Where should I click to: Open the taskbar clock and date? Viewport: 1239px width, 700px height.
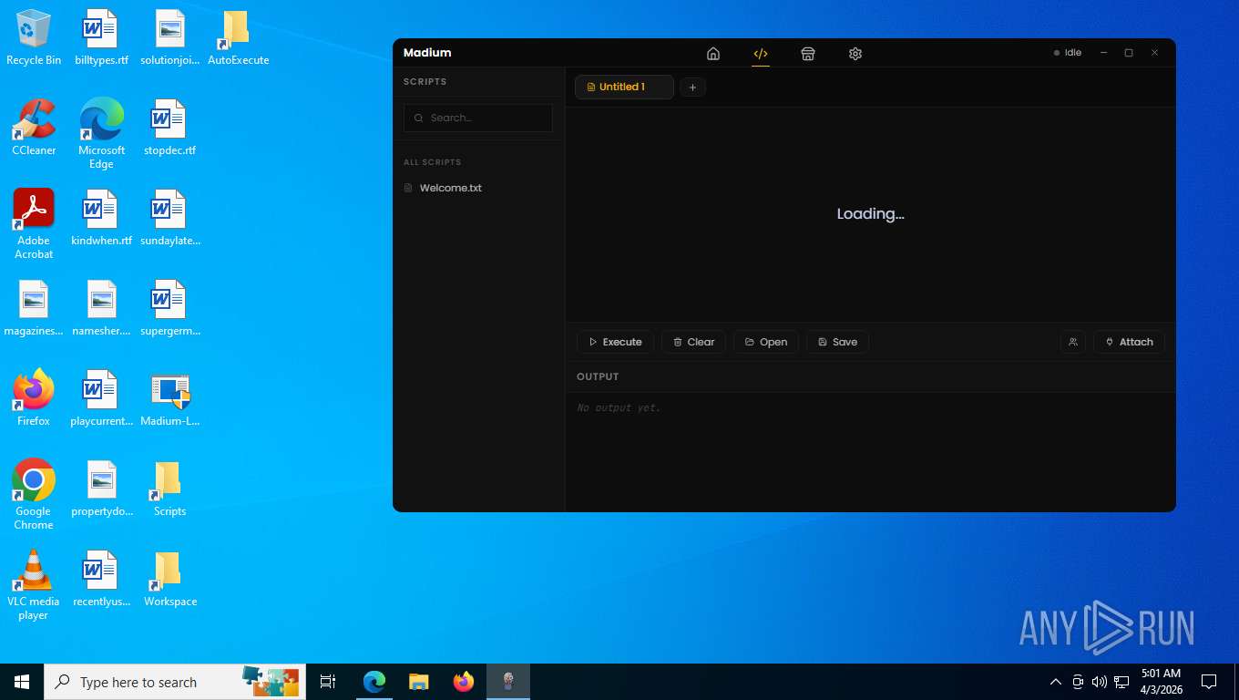pyautogui.click(x=1161, y=682)
